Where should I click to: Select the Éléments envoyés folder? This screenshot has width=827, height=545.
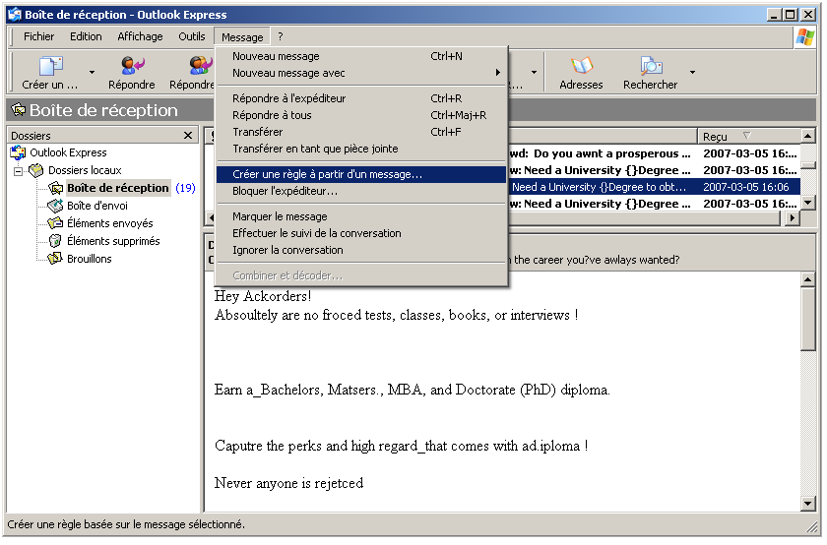pyautogui.click(x=109, y=223)
